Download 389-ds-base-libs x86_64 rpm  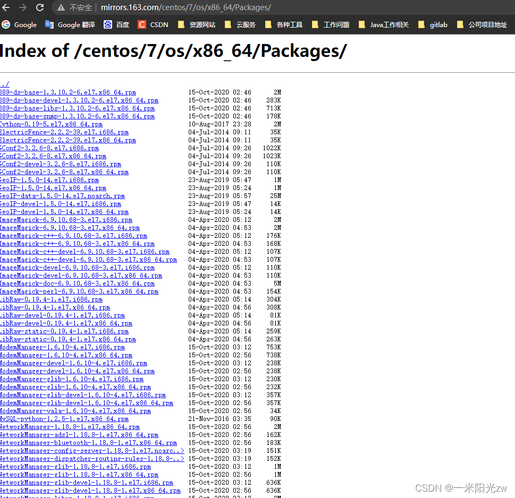[x=77, y=108]
